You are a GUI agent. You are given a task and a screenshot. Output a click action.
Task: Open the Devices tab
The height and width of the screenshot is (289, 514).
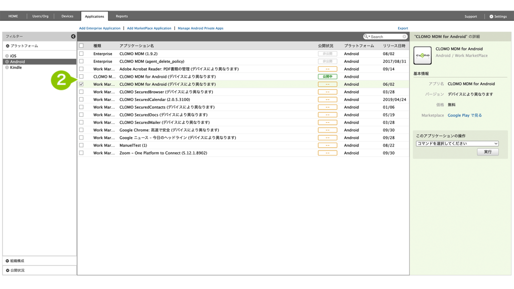(68, 16)
